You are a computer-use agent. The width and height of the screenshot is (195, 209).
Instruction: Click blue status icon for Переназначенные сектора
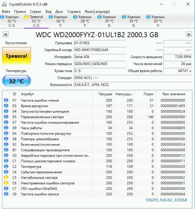6,117
